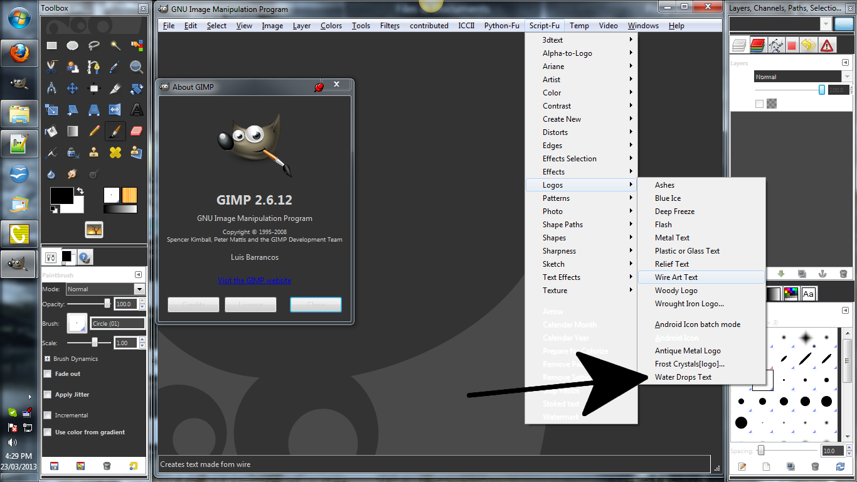
Task: Select the Flip tool
Action: point(115,110)
